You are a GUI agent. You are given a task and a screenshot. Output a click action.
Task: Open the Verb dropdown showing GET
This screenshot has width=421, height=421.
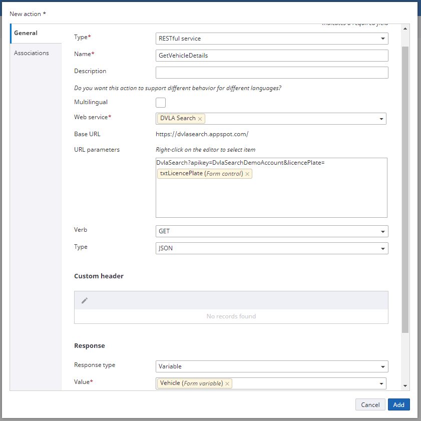pos(382,231)
